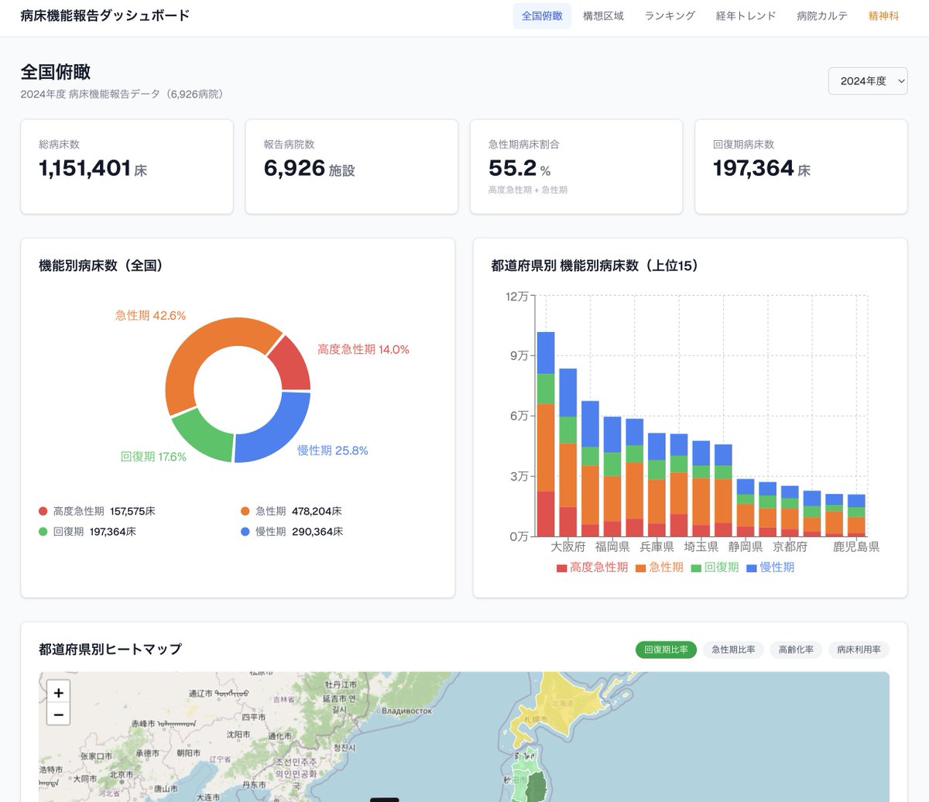Switch heatmap to 急性期比率
929x802 pixels.
click(x=733, y=649)
